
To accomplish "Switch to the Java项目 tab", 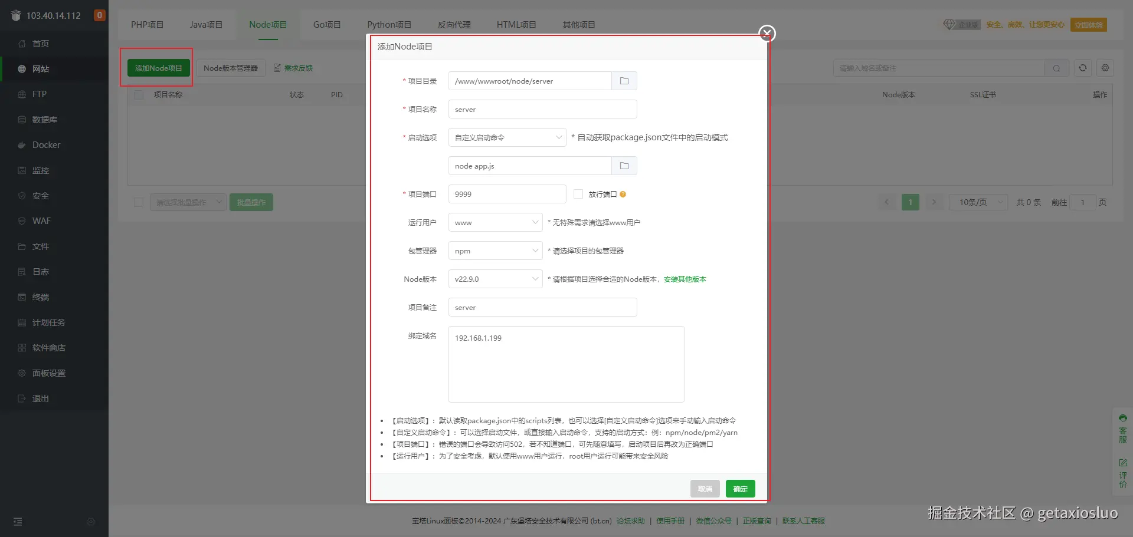I will tap(206, 25).
